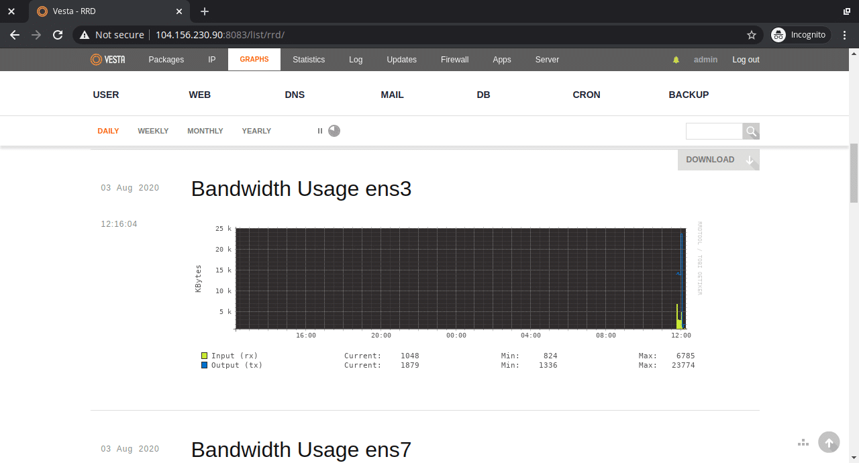Click the Download button for ens3
Screen dimensions: 859x463
[x=718, y=160]
